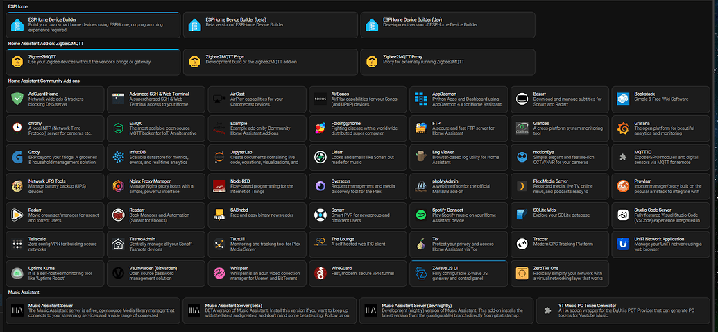This screenshot has width=718, height=332.
Task: Open the Lidarr add-on card
Action: (x=358, y=157)
